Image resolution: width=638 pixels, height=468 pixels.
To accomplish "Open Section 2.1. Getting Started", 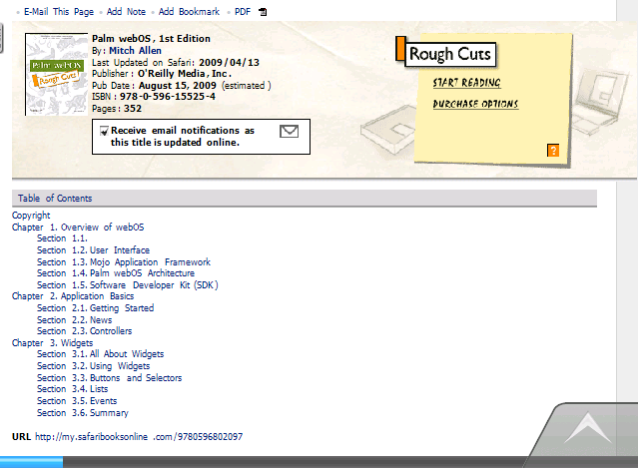I will pyautogui.click(x=95, y=308).
